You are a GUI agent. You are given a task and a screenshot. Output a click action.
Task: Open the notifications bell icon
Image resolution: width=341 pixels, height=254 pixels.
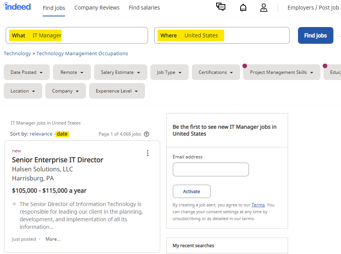pos(243,8)
